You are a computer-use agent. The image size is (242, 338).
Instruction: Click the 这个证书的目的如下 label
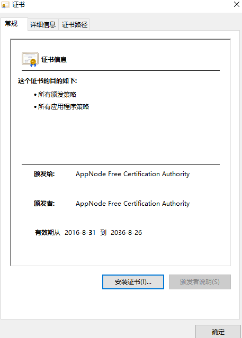pyautogui.click(x=48, y=81)
